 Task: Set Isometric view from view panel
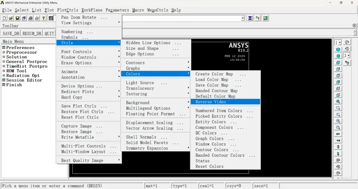pos(338,49)
